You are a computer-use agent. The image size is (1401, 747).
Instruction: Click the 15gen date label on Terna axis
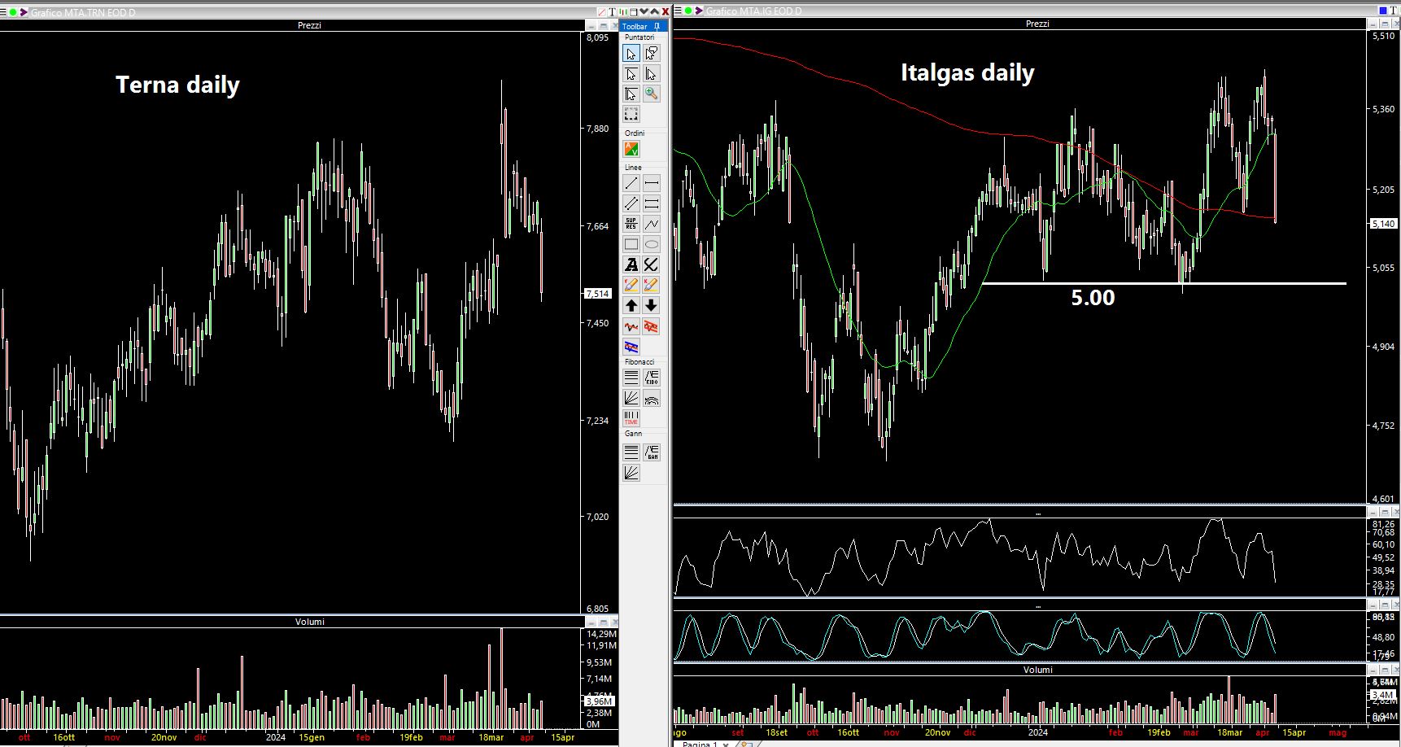click(x=312, y=737)
